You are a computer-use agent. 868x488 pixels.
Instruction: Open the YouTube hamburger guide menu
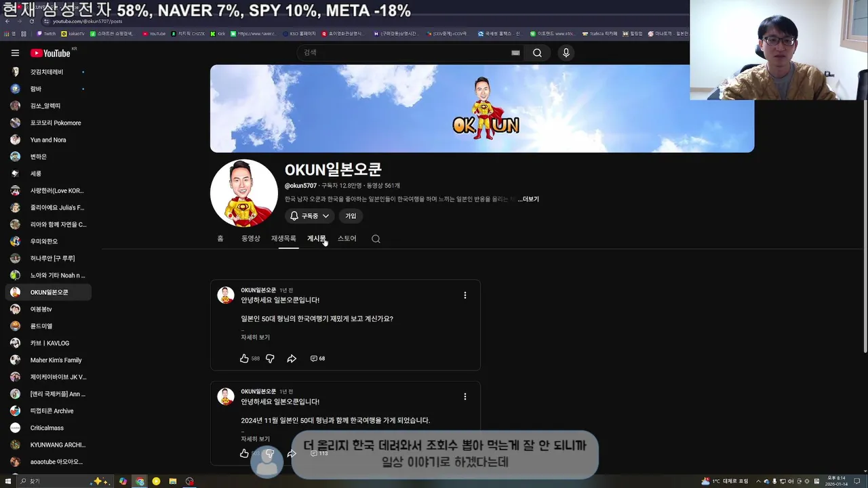[15, 53]
